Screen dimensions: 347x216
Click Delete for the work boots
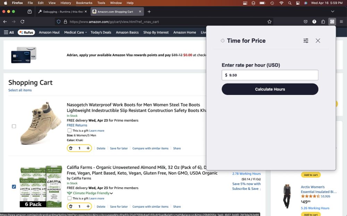coord(101,148)
